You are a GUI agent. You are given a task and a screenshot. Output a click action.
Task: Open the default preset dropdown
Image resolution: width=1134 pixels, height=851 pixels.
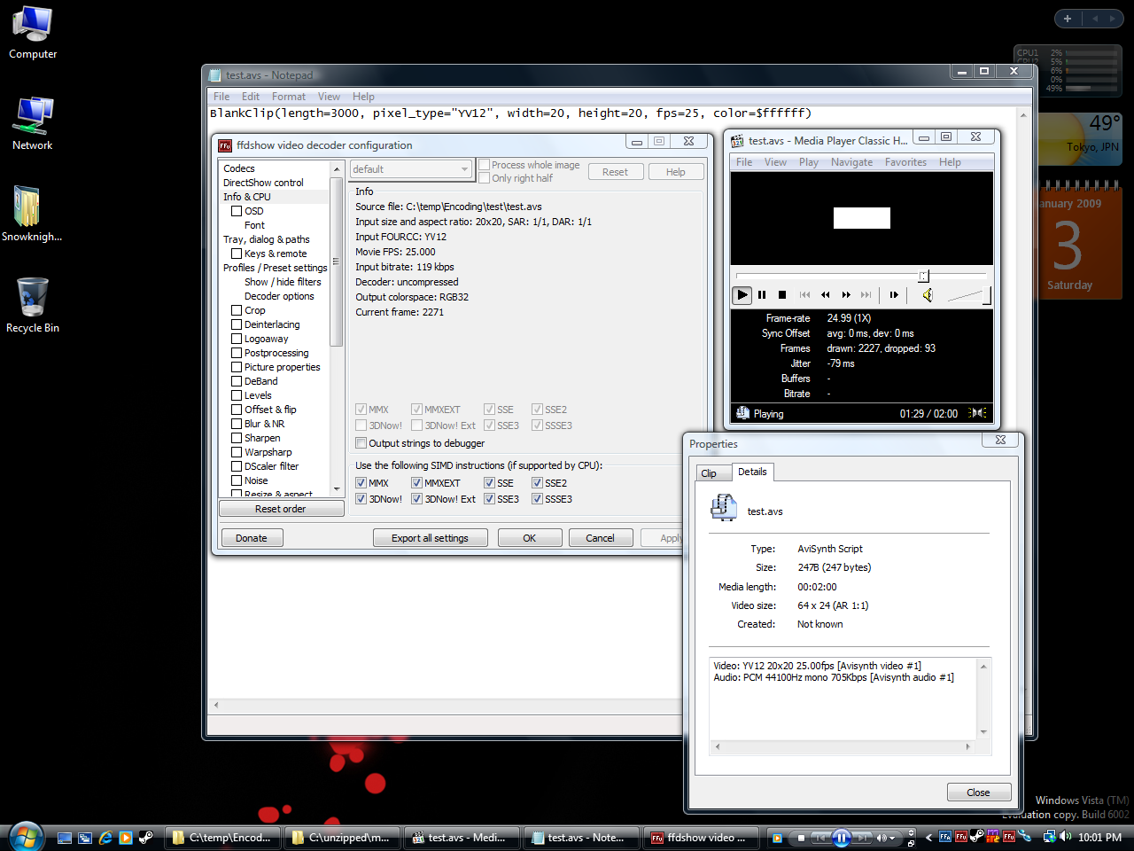point(411,169)
